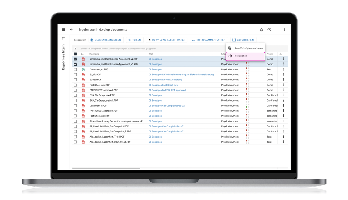Open row menu for semantha_End-User-License-Agreement_v1.PDF
This screenshot has width=348, height=200.
[283, 64]
